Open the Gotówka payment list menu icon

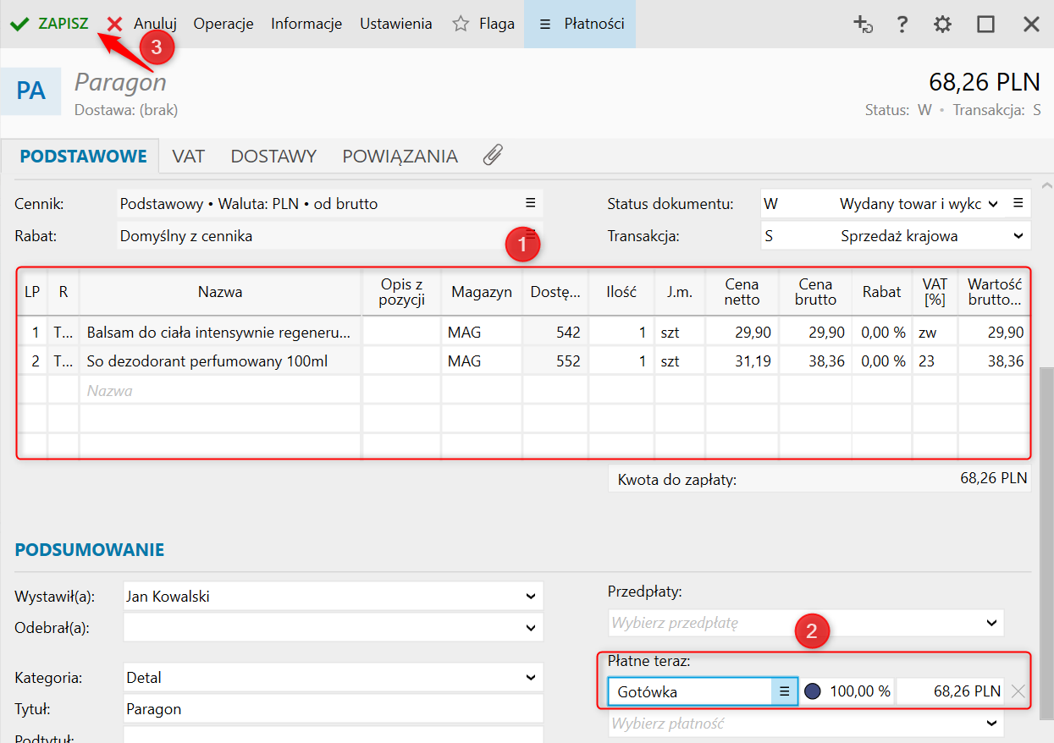[784, 691]
